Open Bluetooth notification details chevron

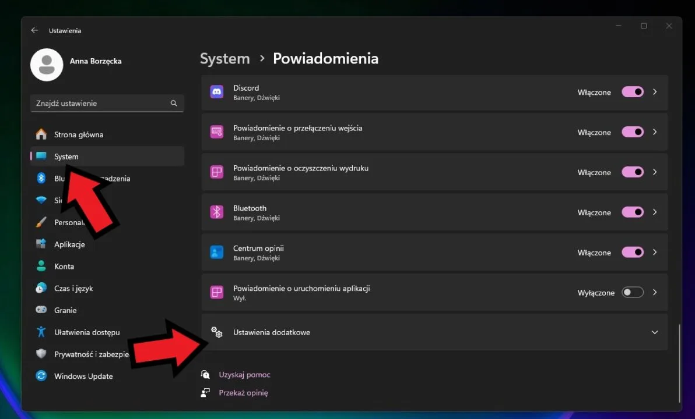click(655, 212)
